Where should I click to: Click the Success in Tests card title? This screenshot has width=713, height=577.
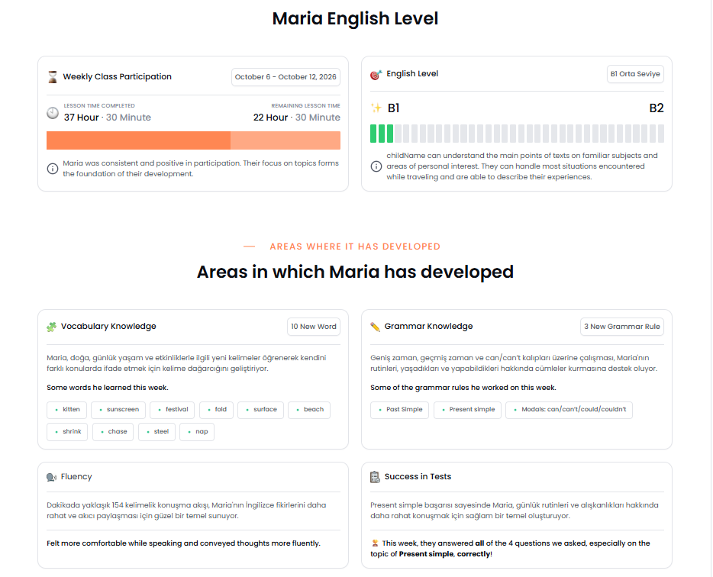tap(418, 476)
